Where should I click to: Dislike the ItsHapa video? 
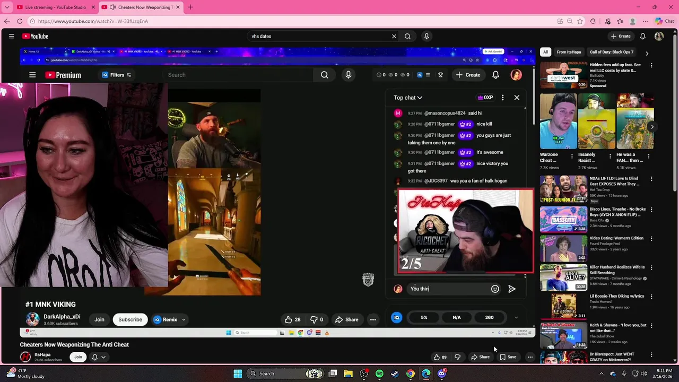tap(457, 357)
